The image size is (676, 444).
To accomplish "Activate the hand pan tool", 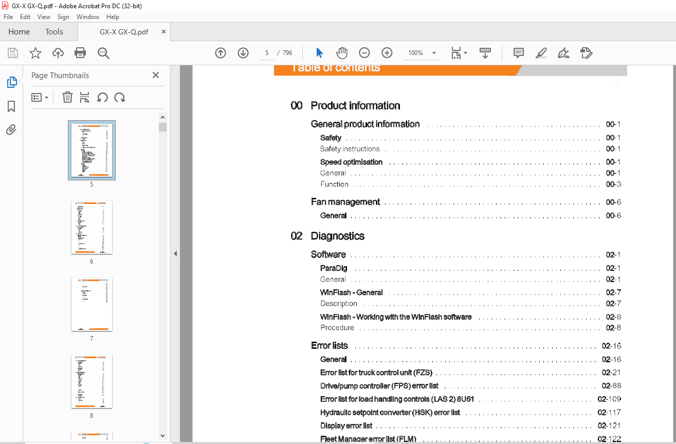I will 342,53.
